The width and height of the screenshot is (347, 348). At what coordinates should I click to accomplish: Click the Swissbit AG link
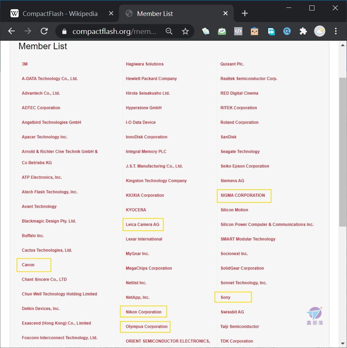[x=232, y=312]
